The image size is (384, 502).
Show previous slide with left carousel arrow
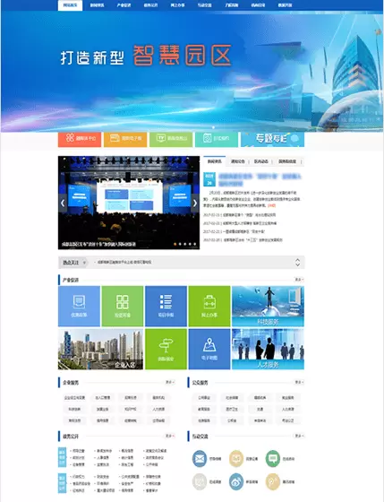click(x=63, y=203)
